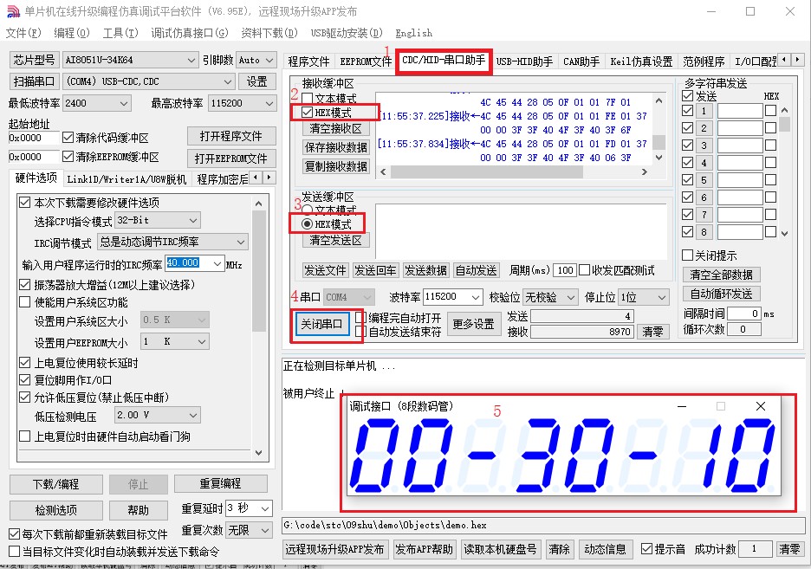Image resolution: width=811 pixels, height=569 pixels.
Task: Switch to the EEPROM文件 tab
Action: coord(366,61)
